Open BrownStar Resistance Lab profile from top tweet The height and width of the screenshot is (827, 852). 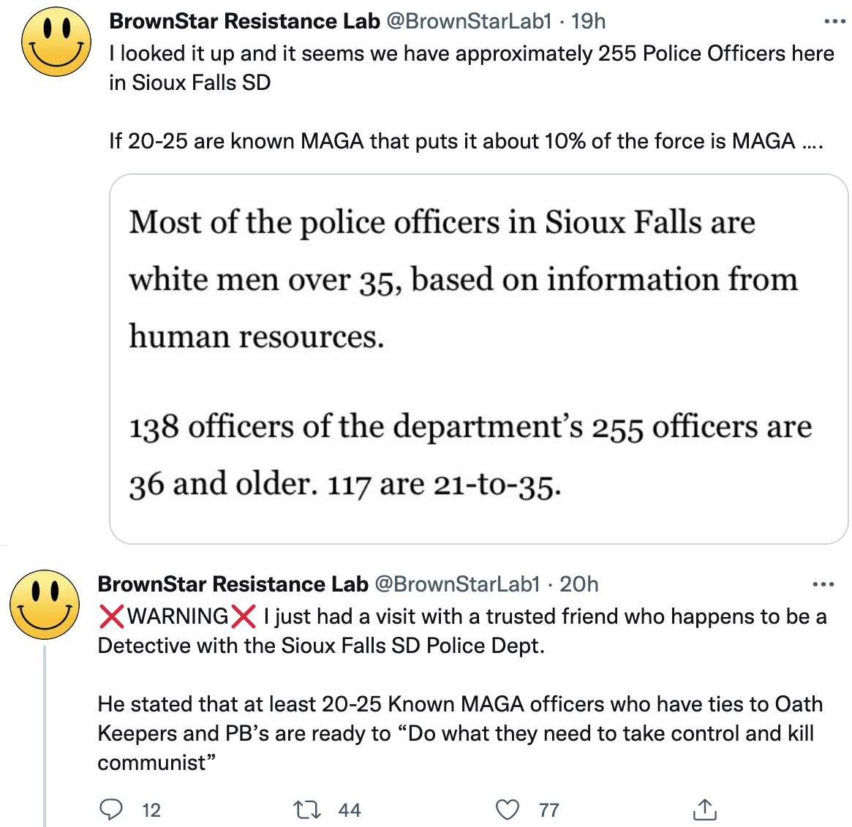tap(244, 21)
